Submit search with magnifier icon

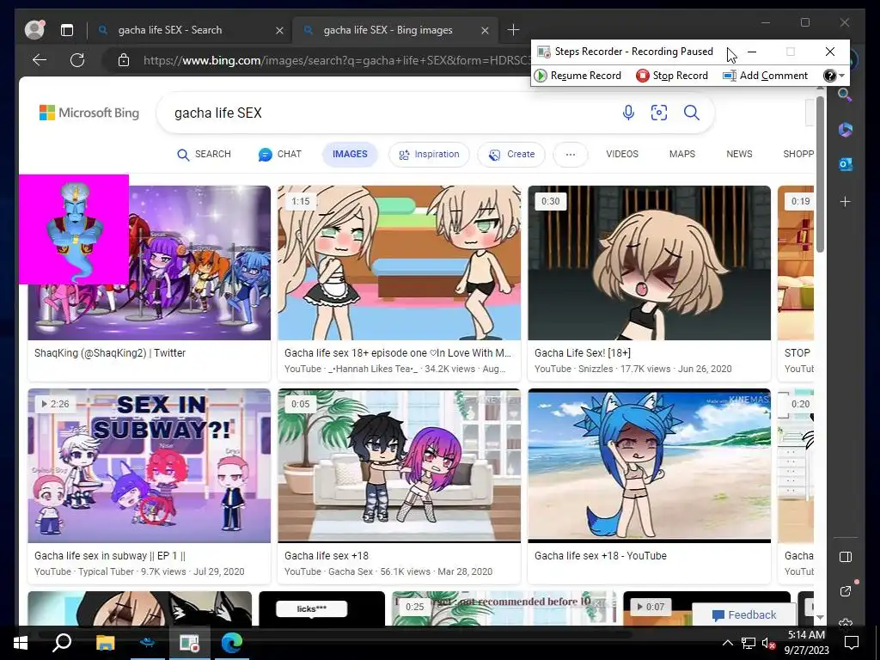[x=692, y=113]
